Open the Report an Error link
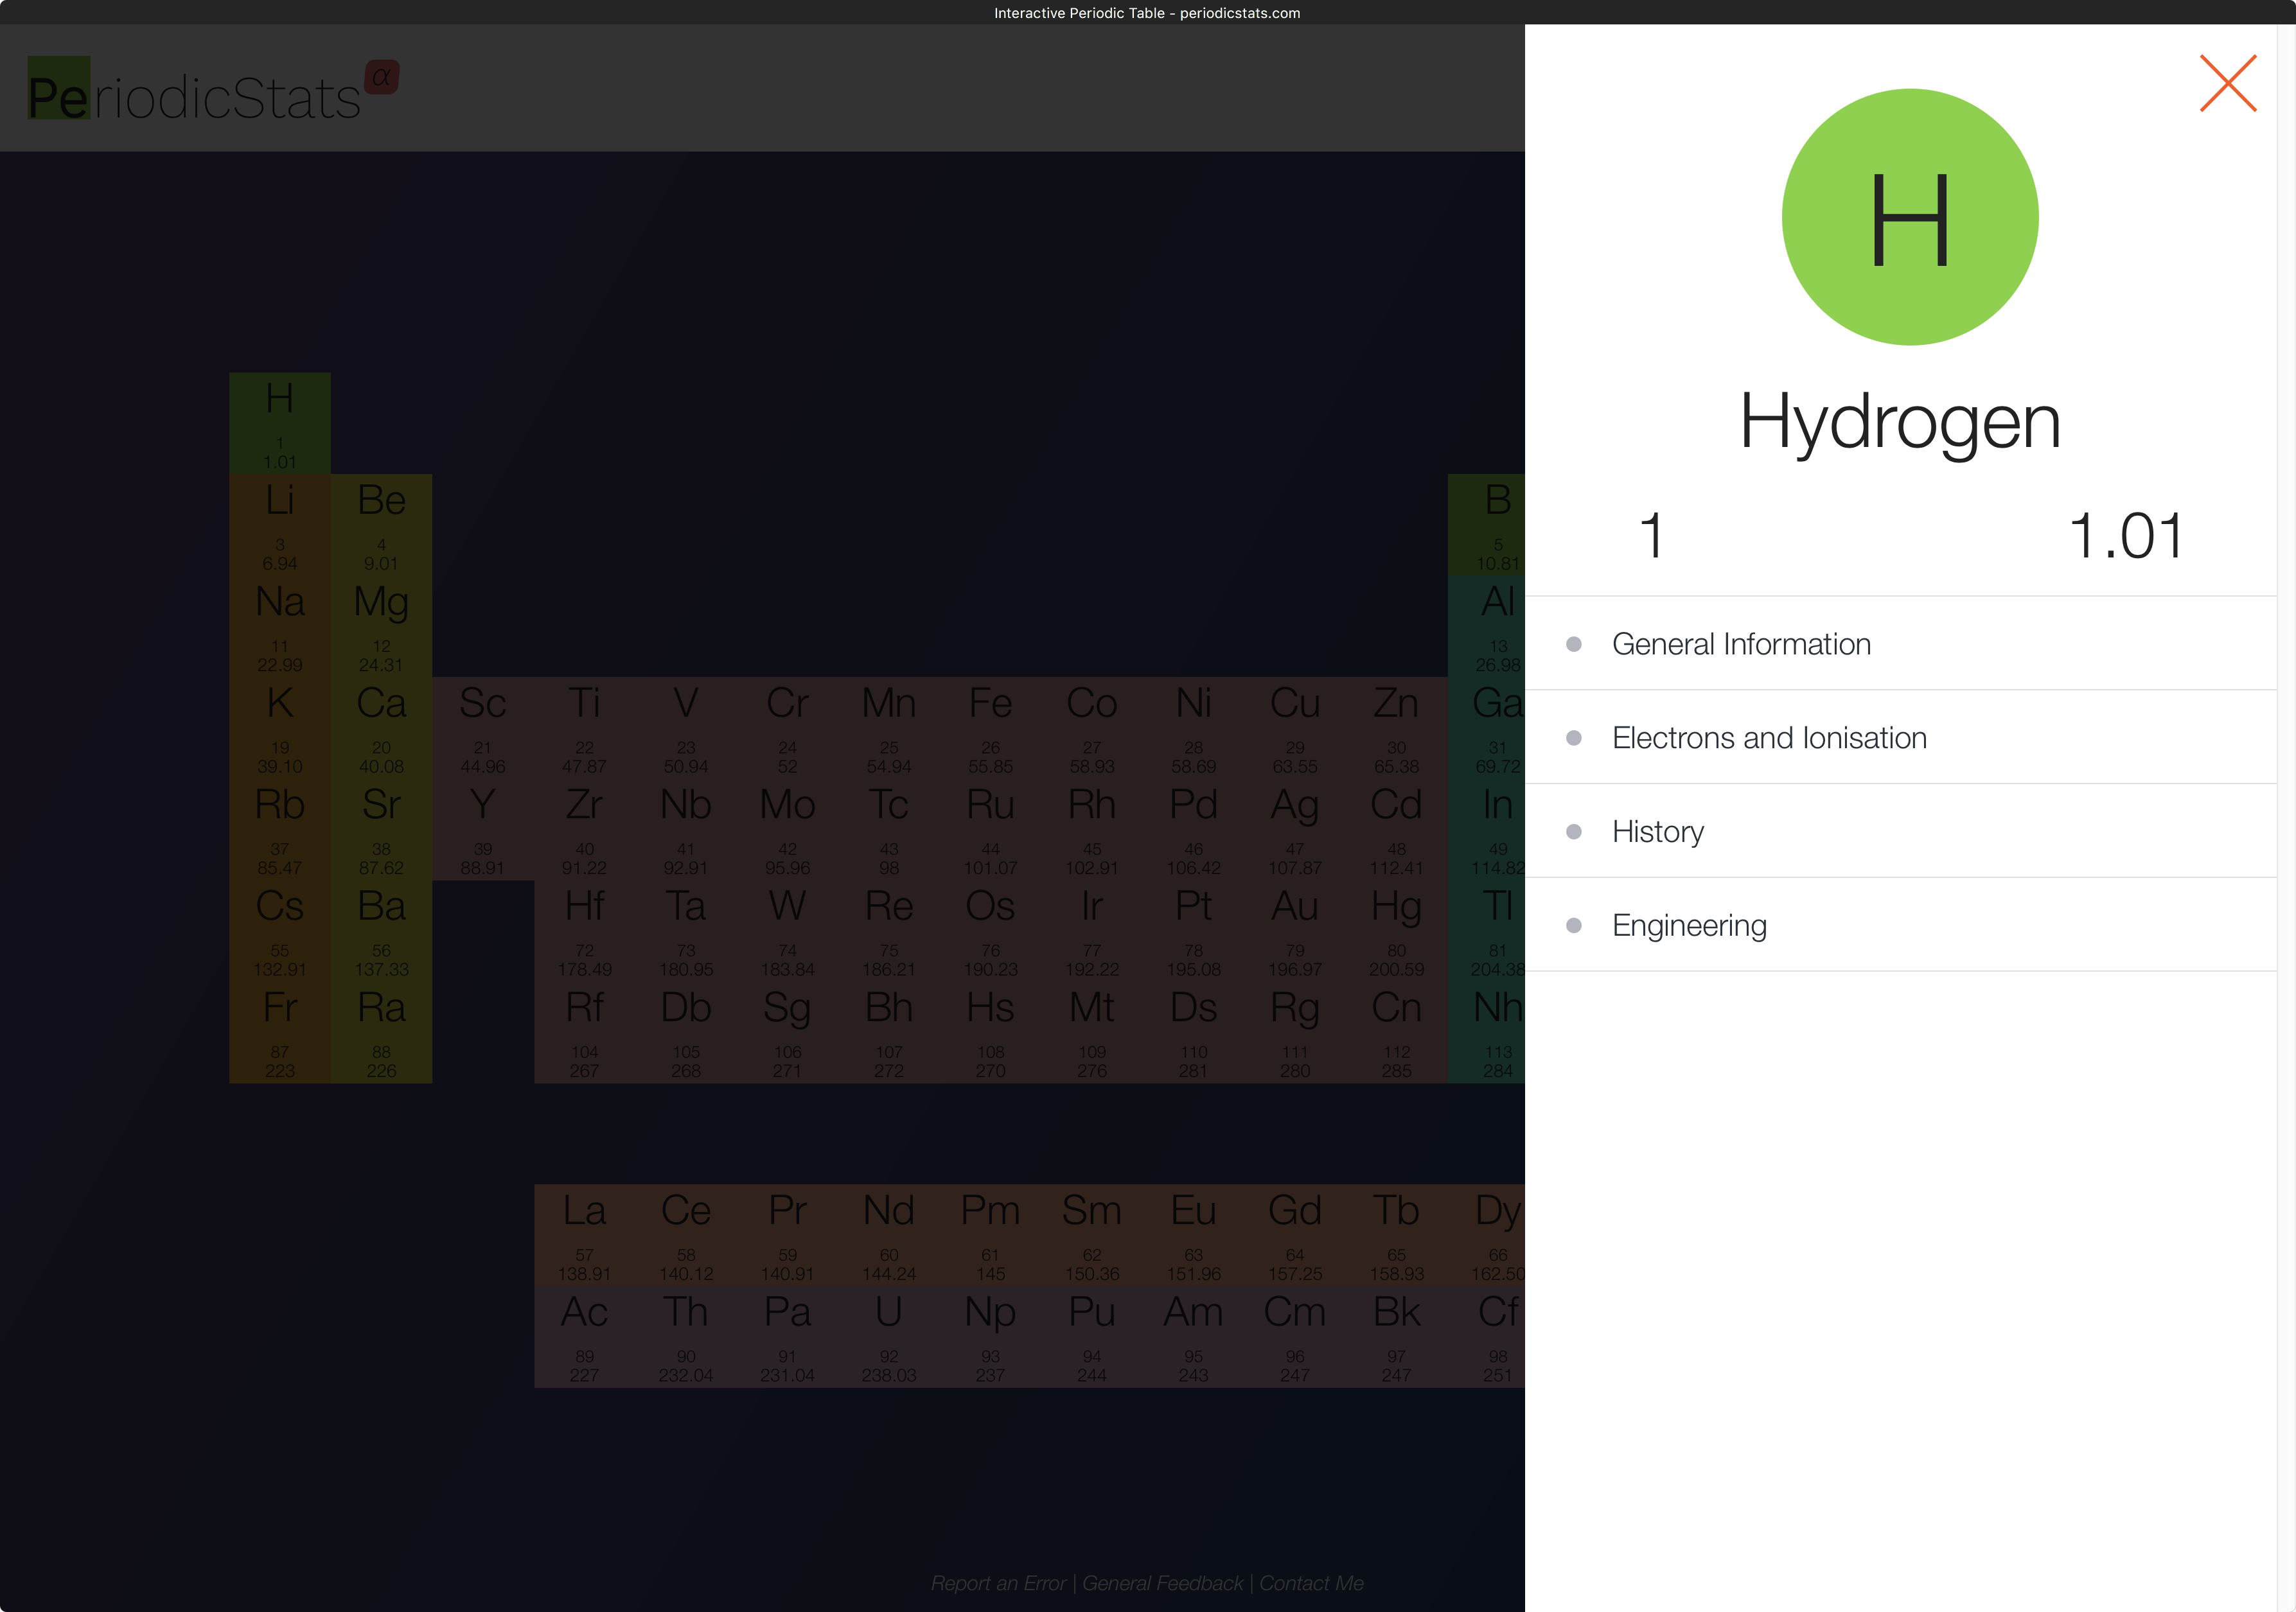The image size is (2296, 1612). 998,1583
